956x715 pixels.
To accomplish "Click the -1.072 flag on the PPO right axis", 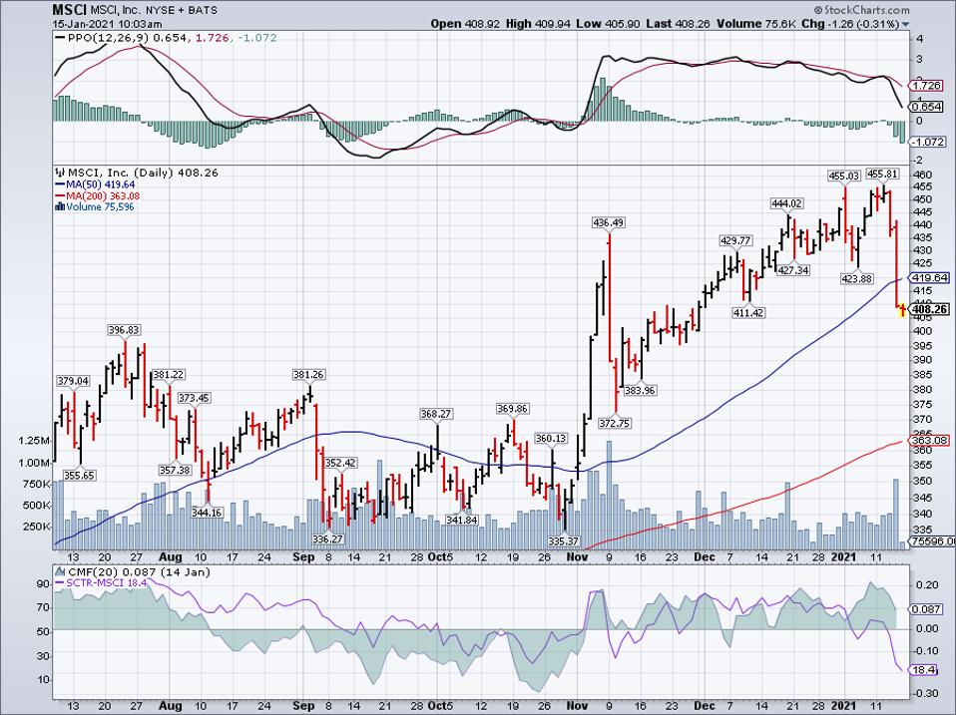I will (927, 142).
